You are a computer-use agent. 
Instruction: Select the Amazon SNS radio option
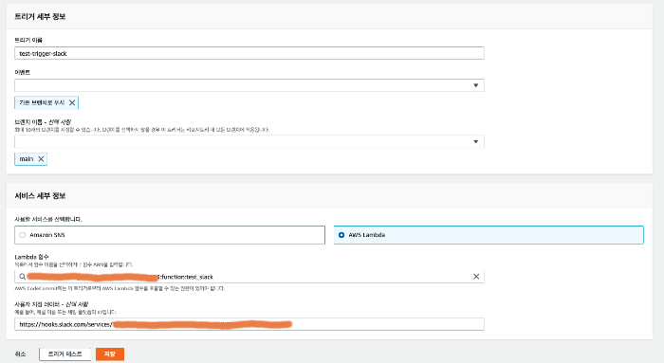point(23,235)
